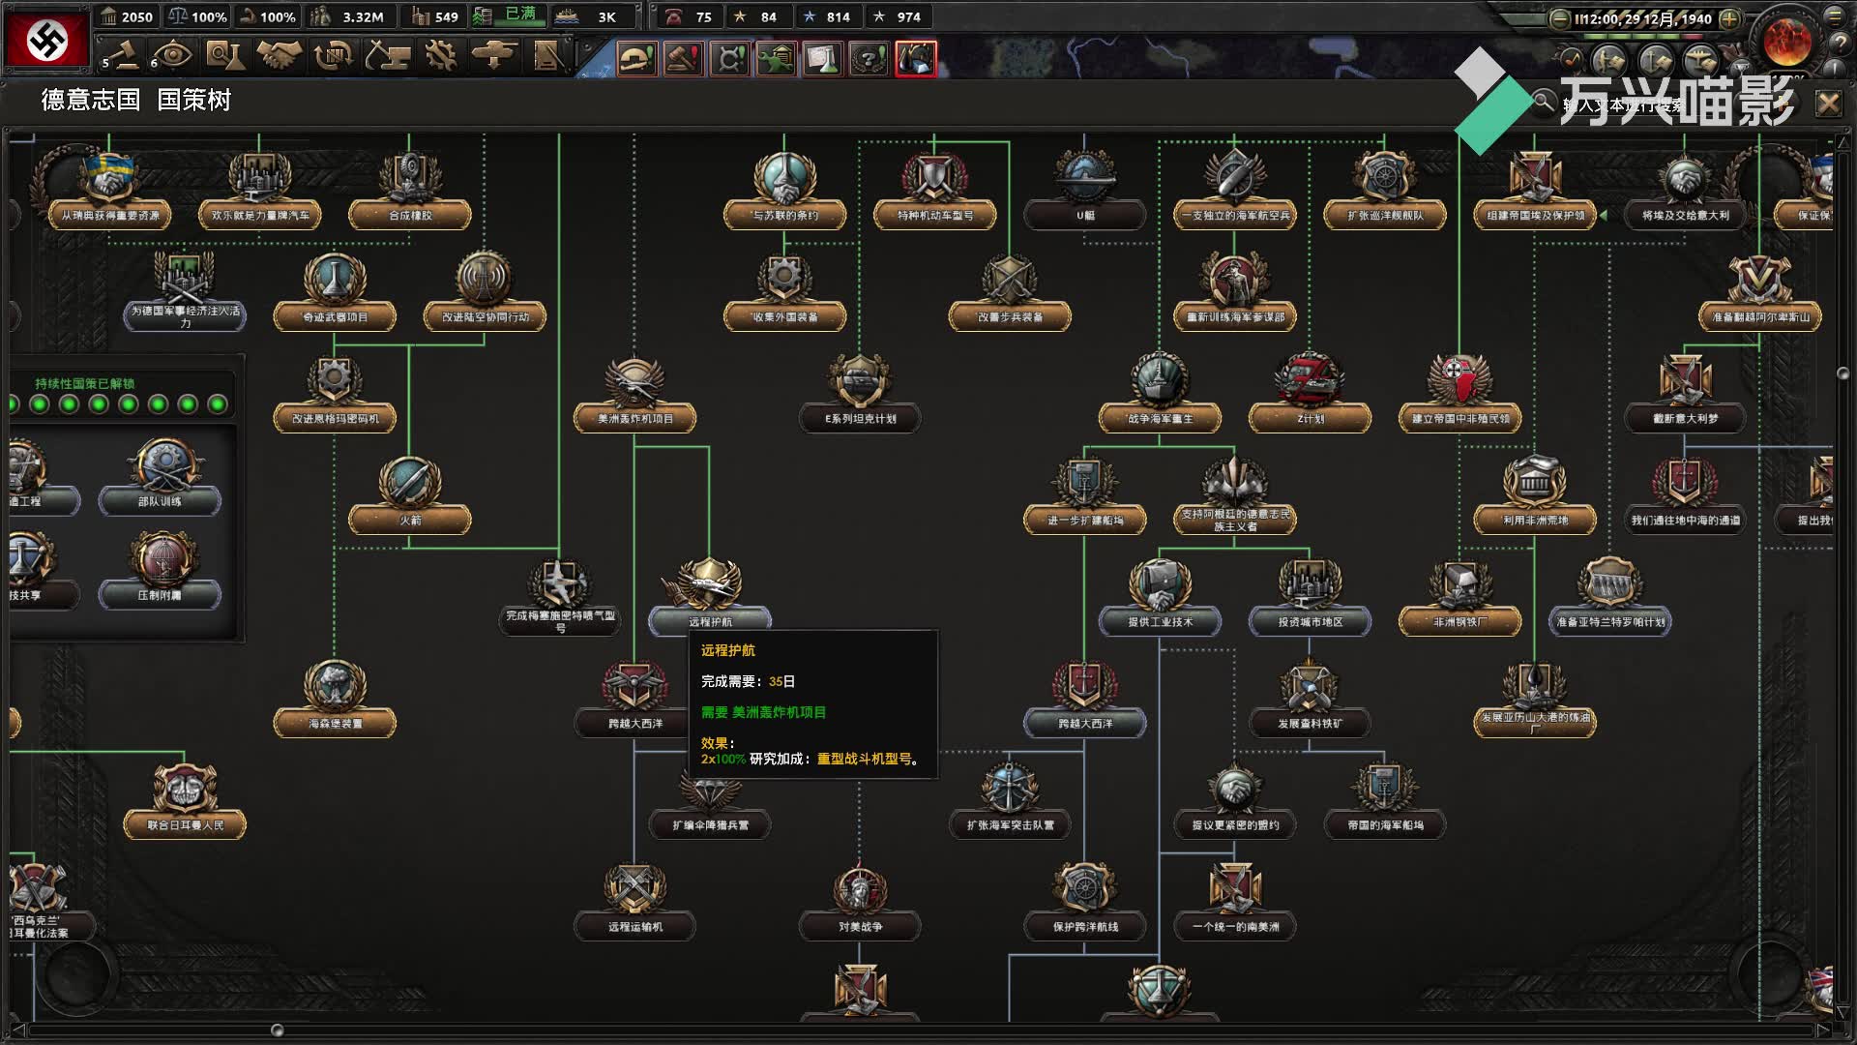Select the 非洲钢铁厂 focus
Viewport: 1857px width, 1045px height.
click(1460, 598)
